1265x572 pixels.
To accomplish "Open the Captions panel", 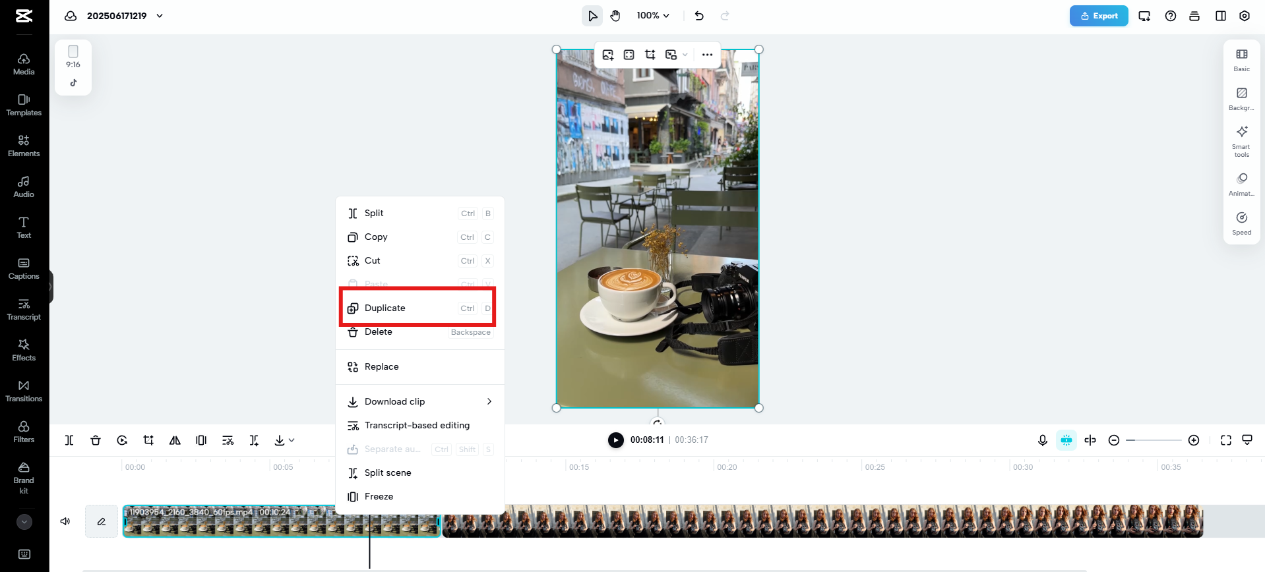I will click(x=24, y=268).
